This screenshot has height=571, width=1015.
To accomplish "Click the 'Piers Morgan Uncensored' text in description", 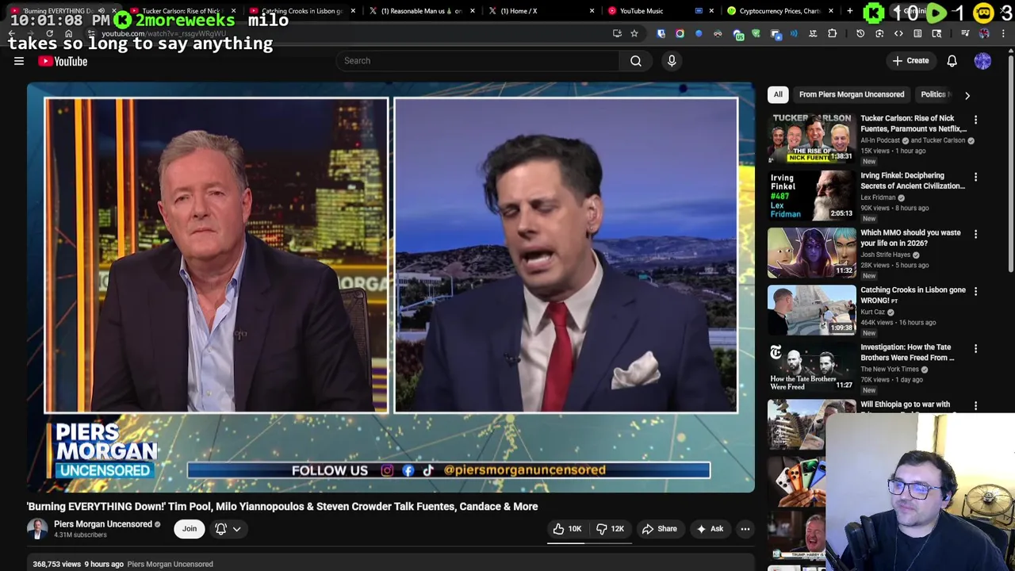I will 170,564.
